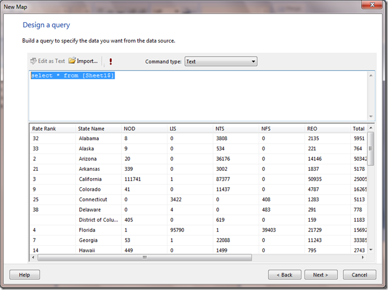Click the horizontal scroll left arrow
Screen dimensions: 388x290
coord(33,257)
